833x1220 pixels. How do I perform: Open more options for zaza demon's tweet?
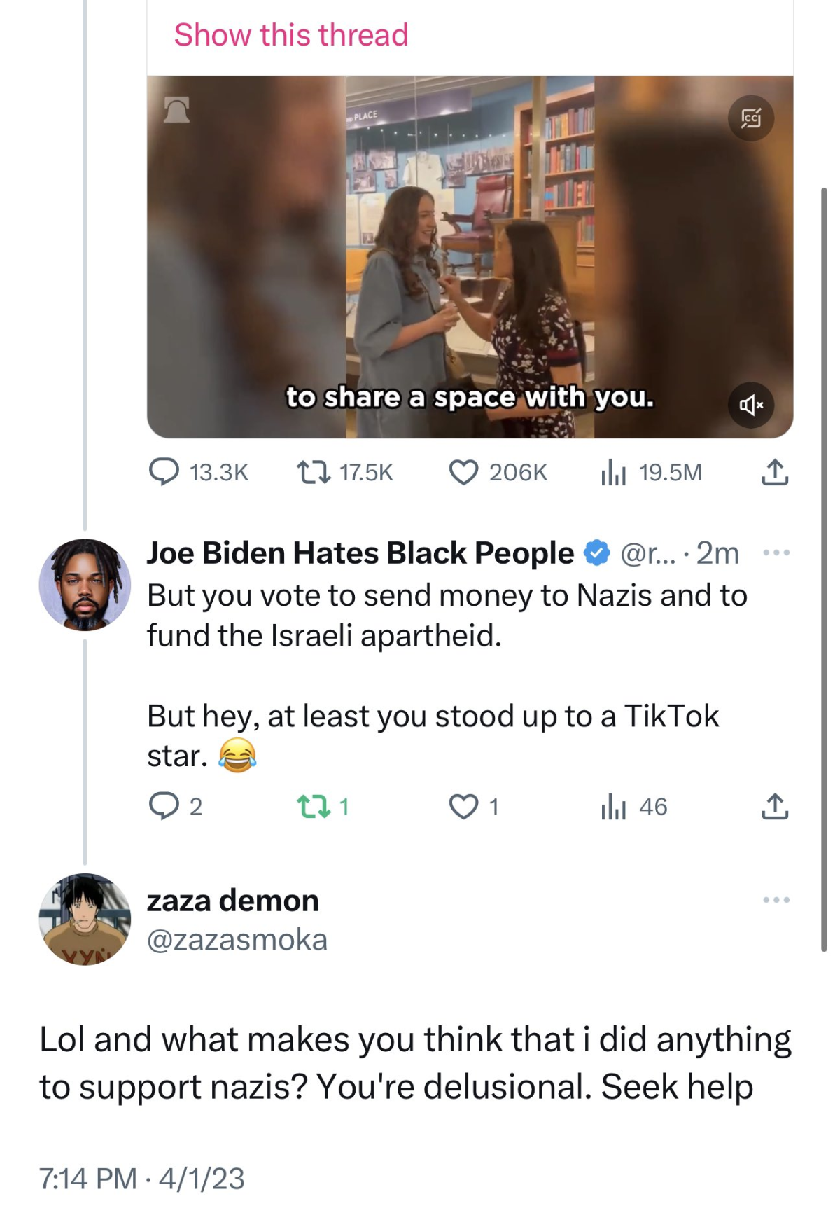pyautogui.click(x=776, y=900)
